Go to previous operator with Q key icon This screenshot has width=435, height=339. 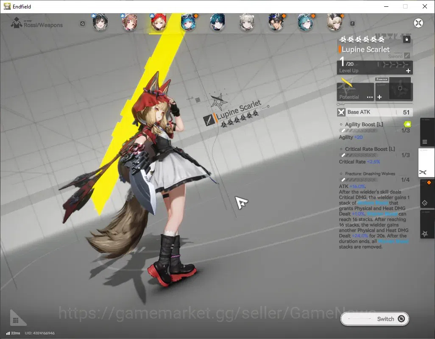[82, 24]
